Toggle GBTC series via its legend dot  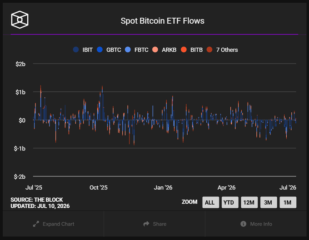(100, 50)
